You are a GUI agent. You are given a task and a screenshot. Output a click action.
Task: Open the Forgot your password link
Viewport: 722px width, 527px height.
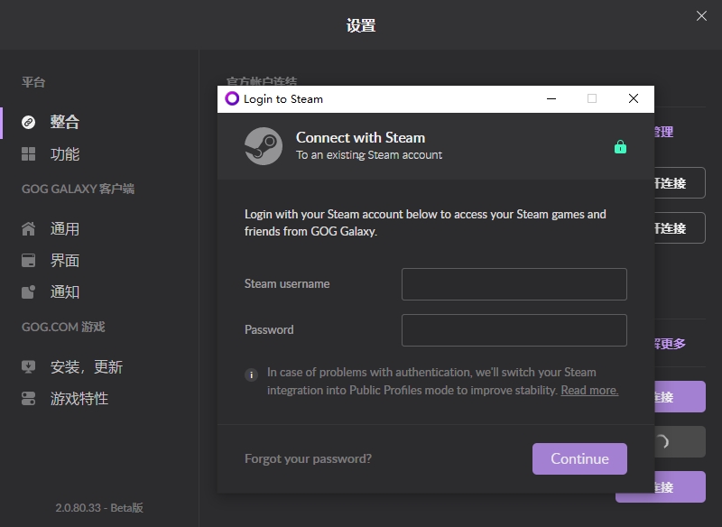(x=308, y=459)
